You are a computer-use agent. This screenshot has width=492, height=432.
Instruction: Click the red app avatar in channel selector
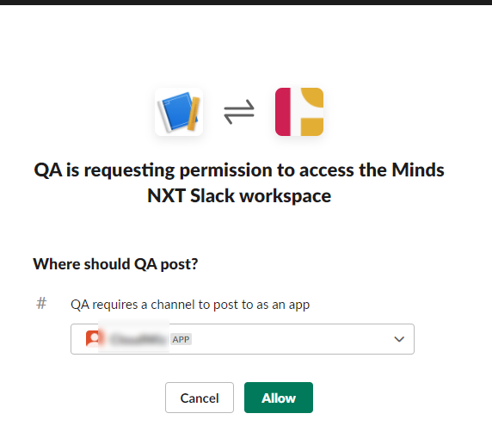(93, 339)
